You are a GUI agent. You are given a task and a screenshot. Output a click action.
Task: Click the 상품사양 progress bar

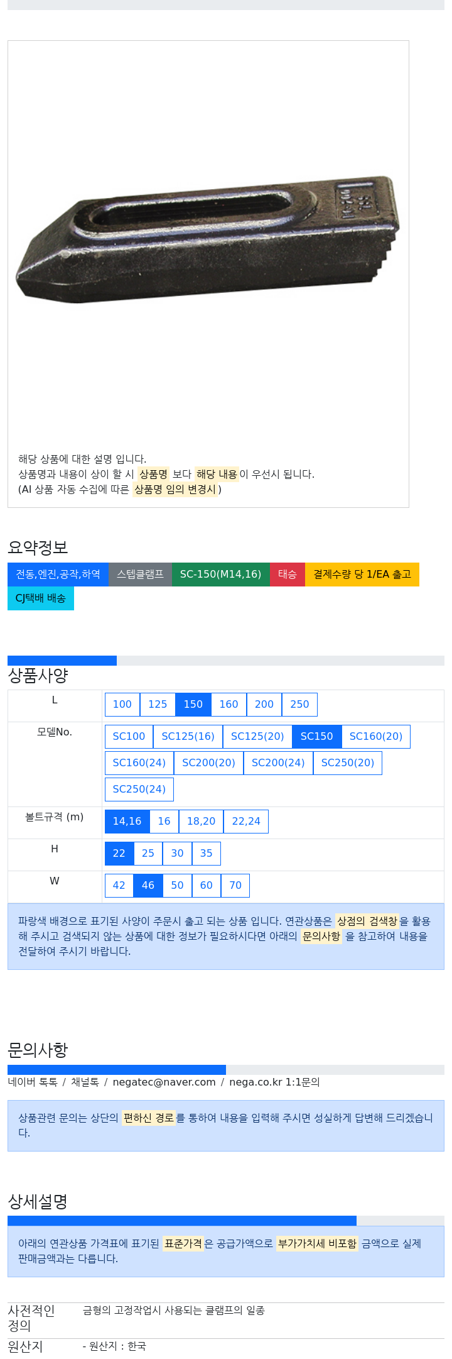226,660
